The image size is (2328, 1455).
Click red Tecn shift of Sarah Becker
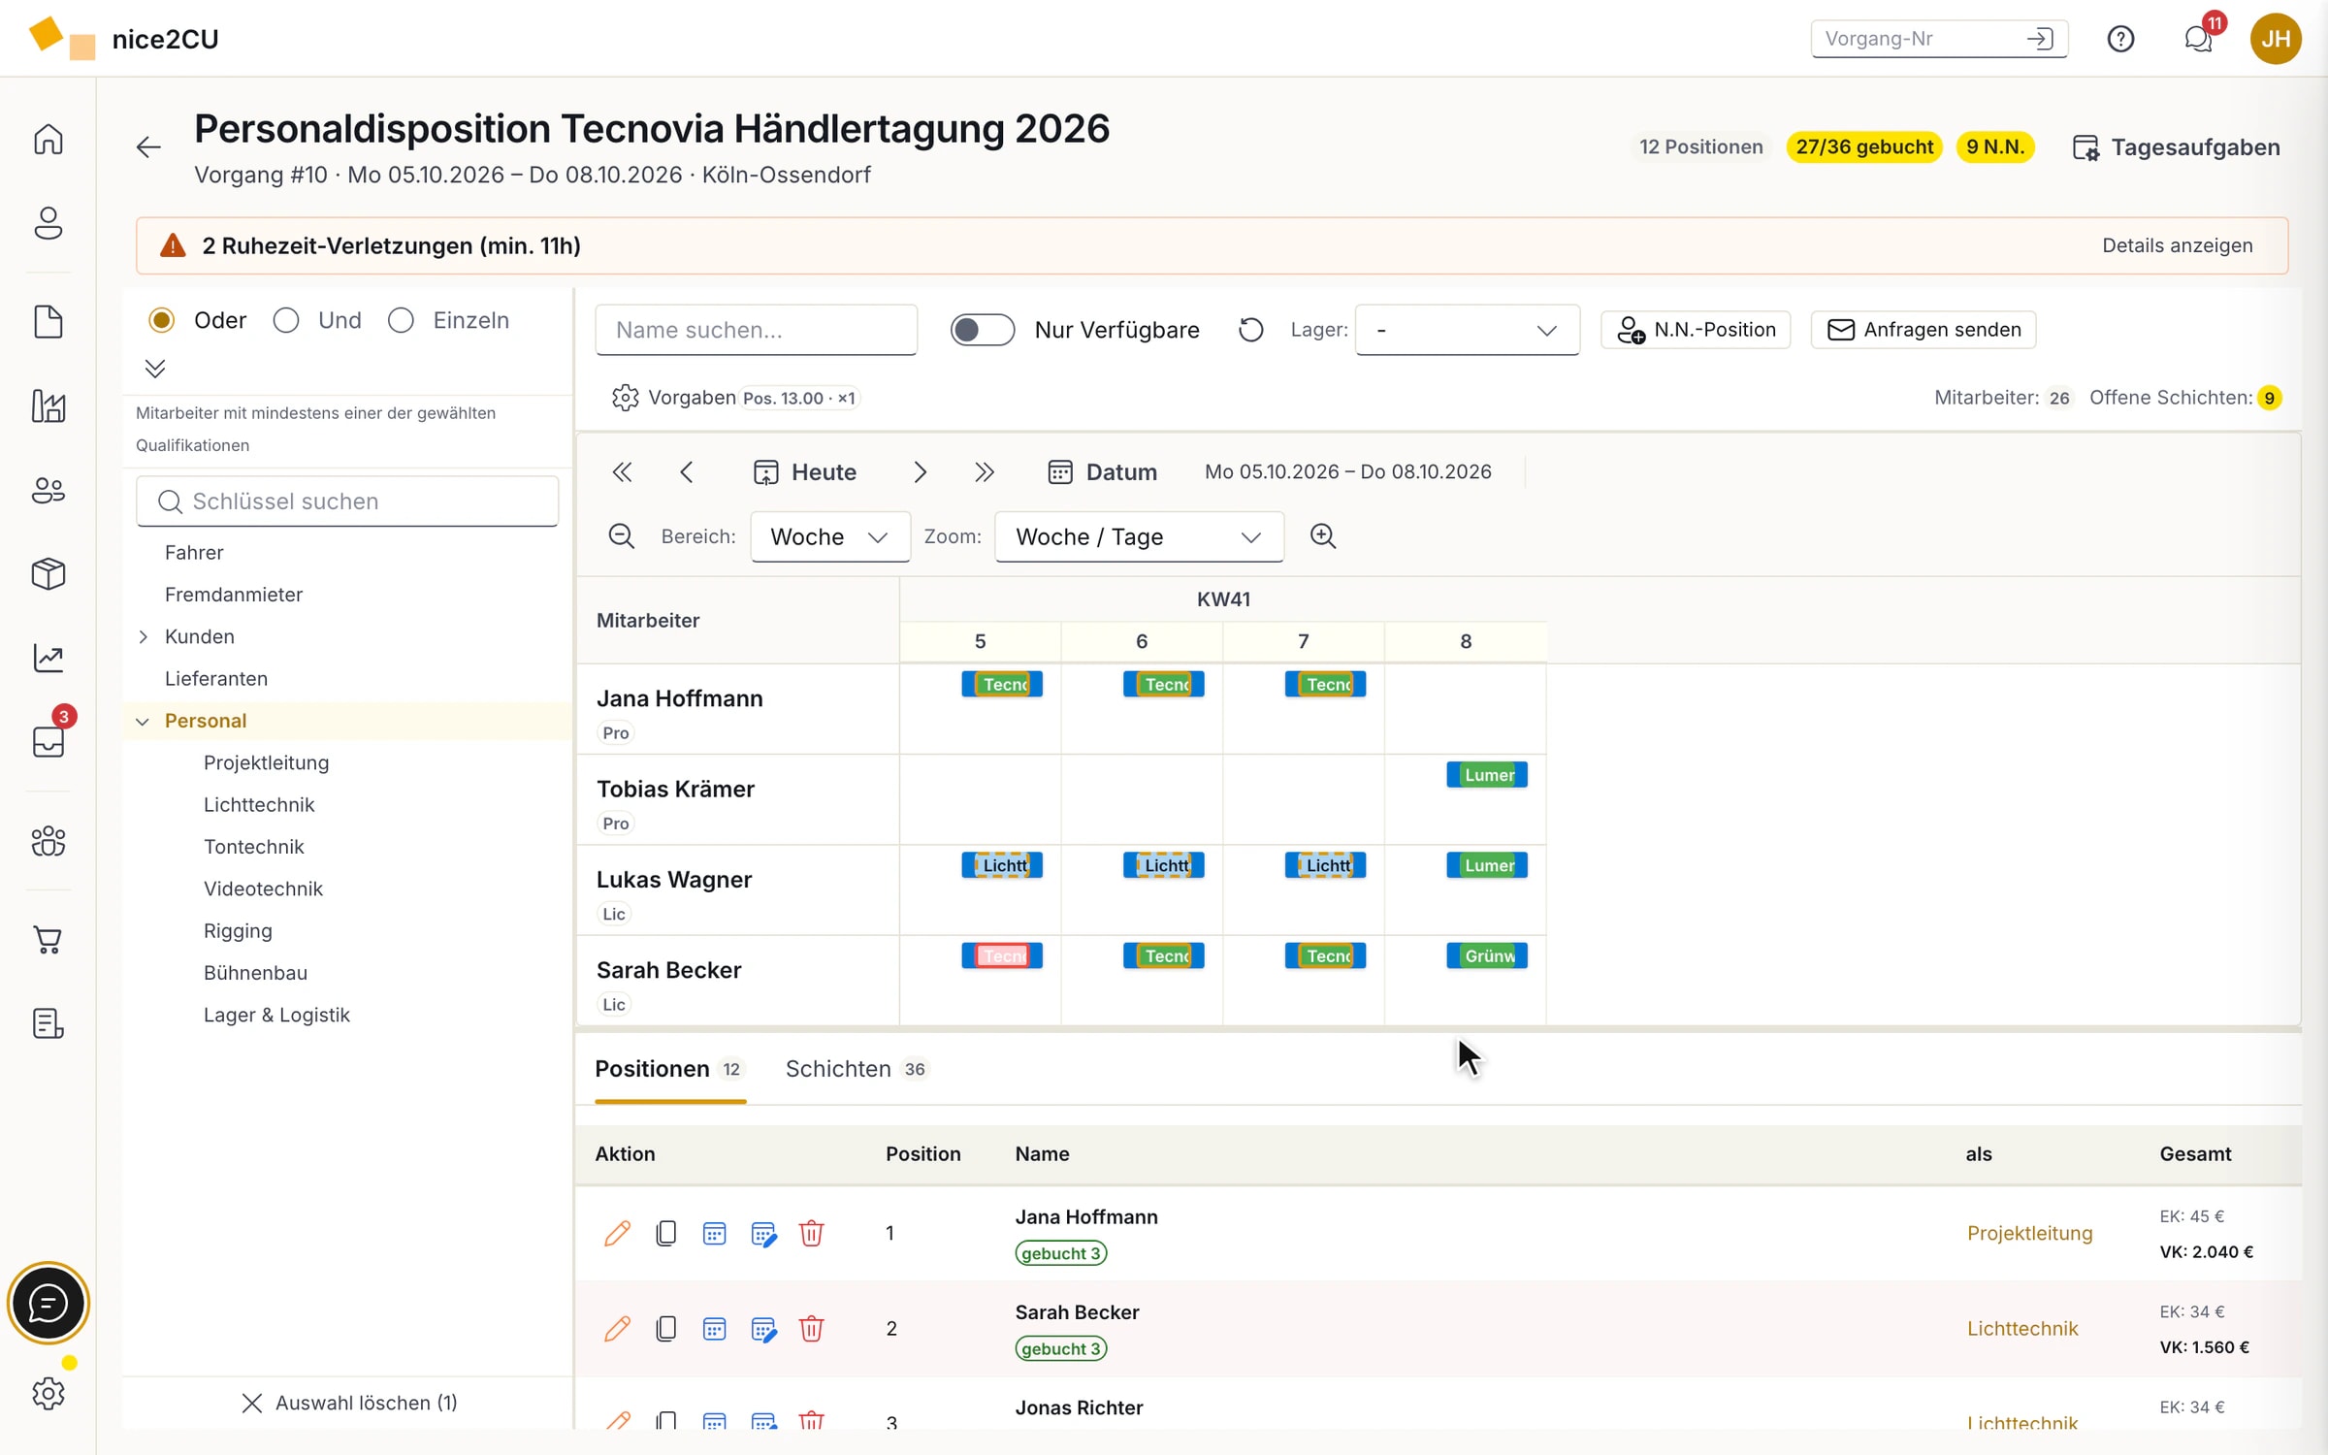(1002, 955)
